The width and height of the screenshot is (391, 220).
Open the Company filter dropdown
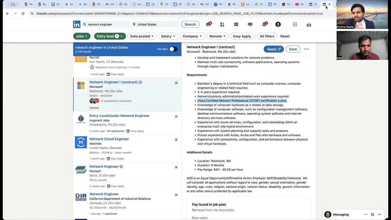[192, 36]
